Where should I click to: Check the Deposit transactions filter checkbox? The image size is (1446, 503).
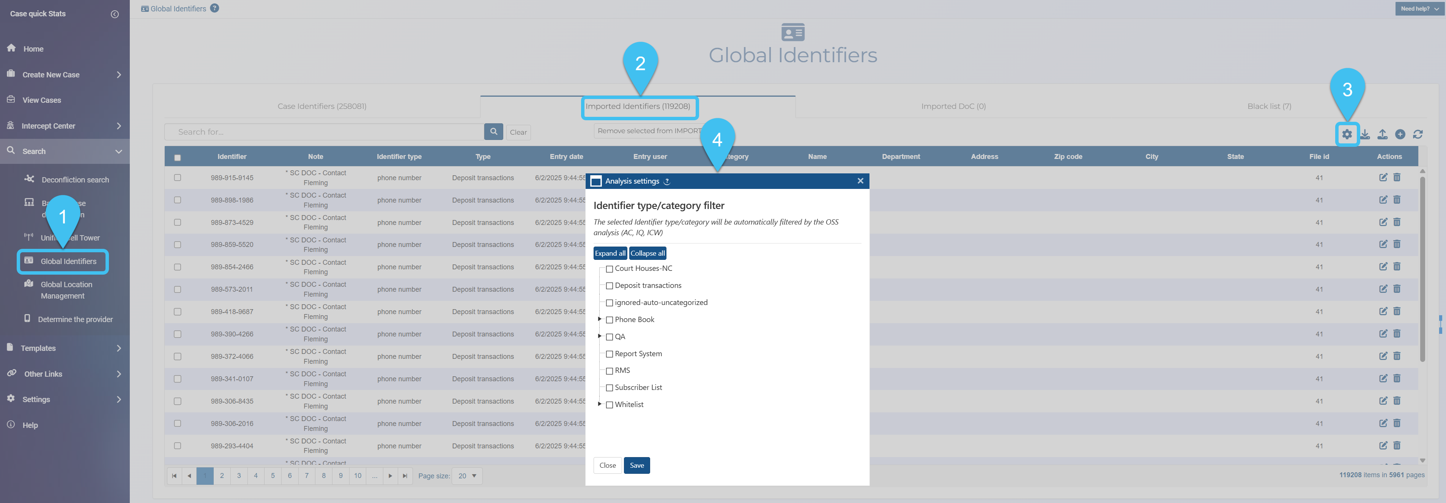point(610,286)
